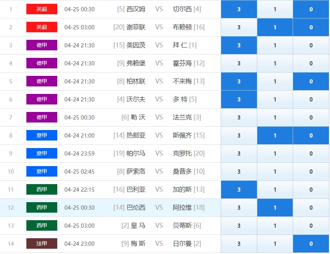
Task: Unselect 1 in 热那亚 vs 斯佩齐 row
Action: click(x=275, y=136)
